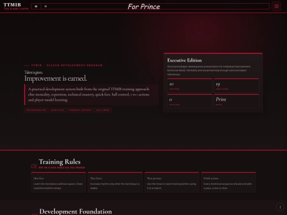Click the 'Executive Edition' heading
287x215 pixels.
[x=184, y=61]
